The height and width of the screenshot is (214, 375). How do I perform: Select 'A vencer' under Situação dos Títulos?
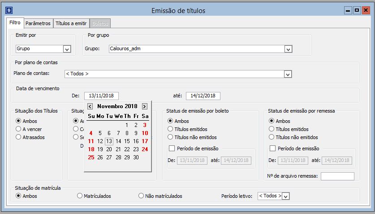coord(18,129)
